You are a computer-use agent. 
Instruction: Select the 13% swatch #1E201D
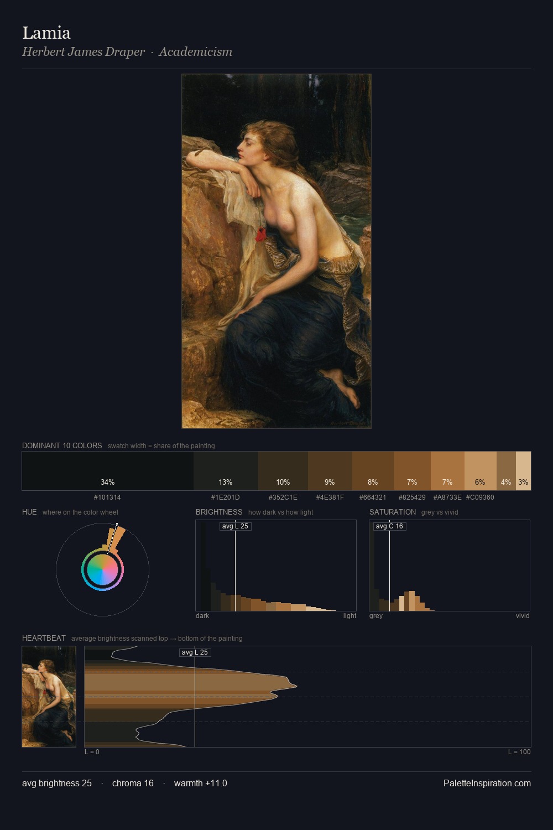coord(226,471)
